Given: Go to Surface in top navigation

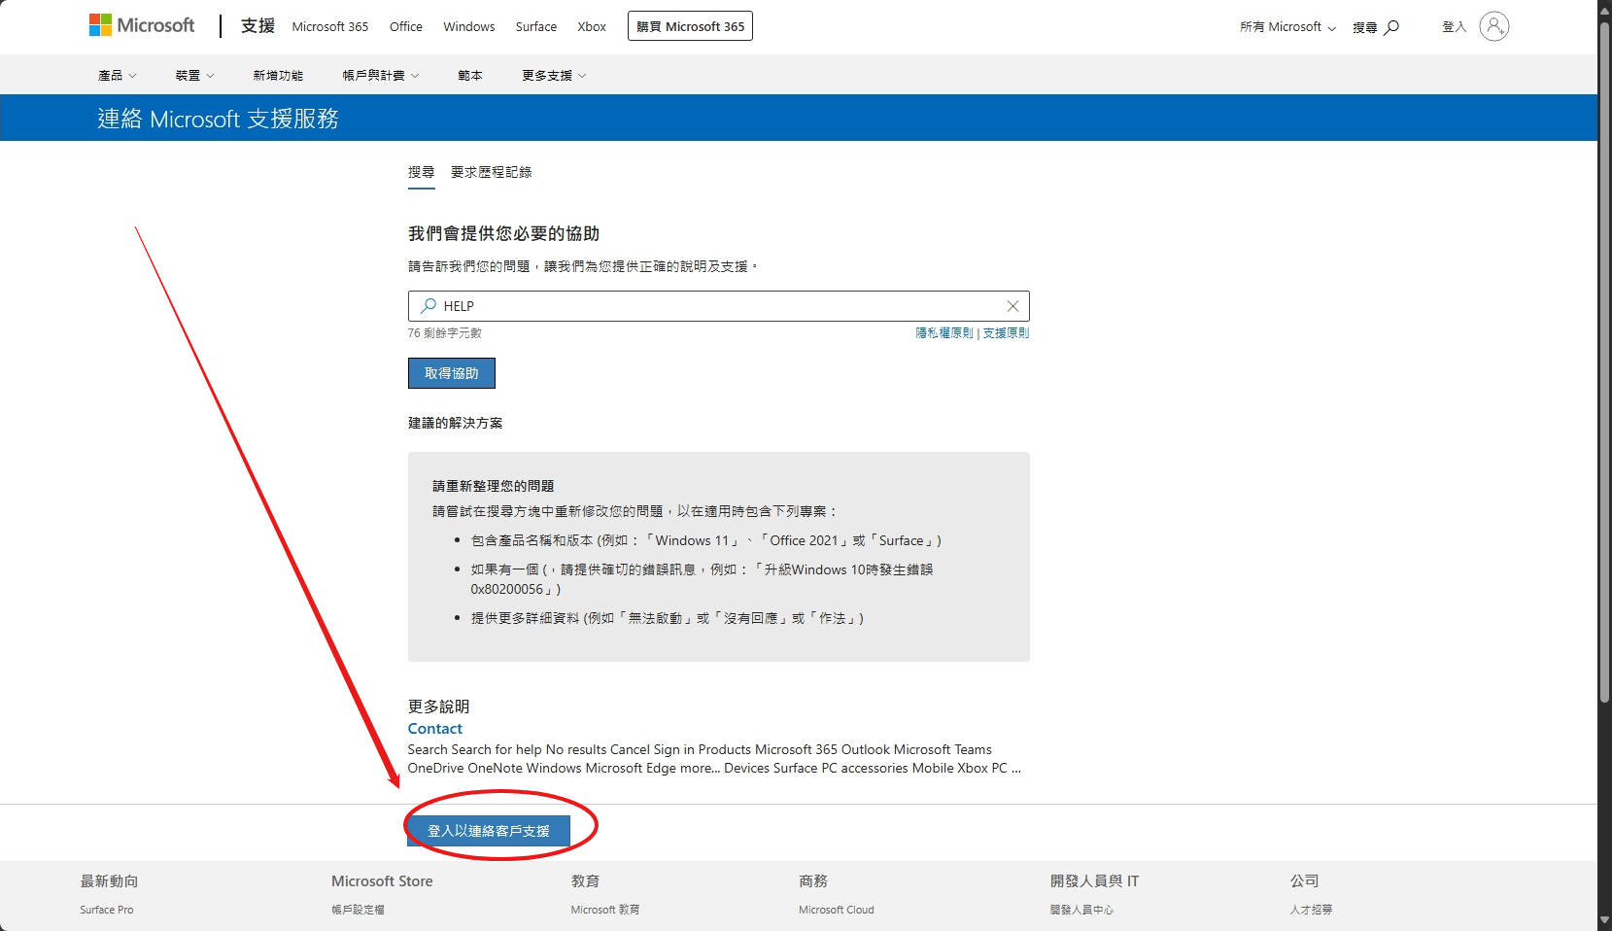Looking at the screenshot, I should pos(536,27).
